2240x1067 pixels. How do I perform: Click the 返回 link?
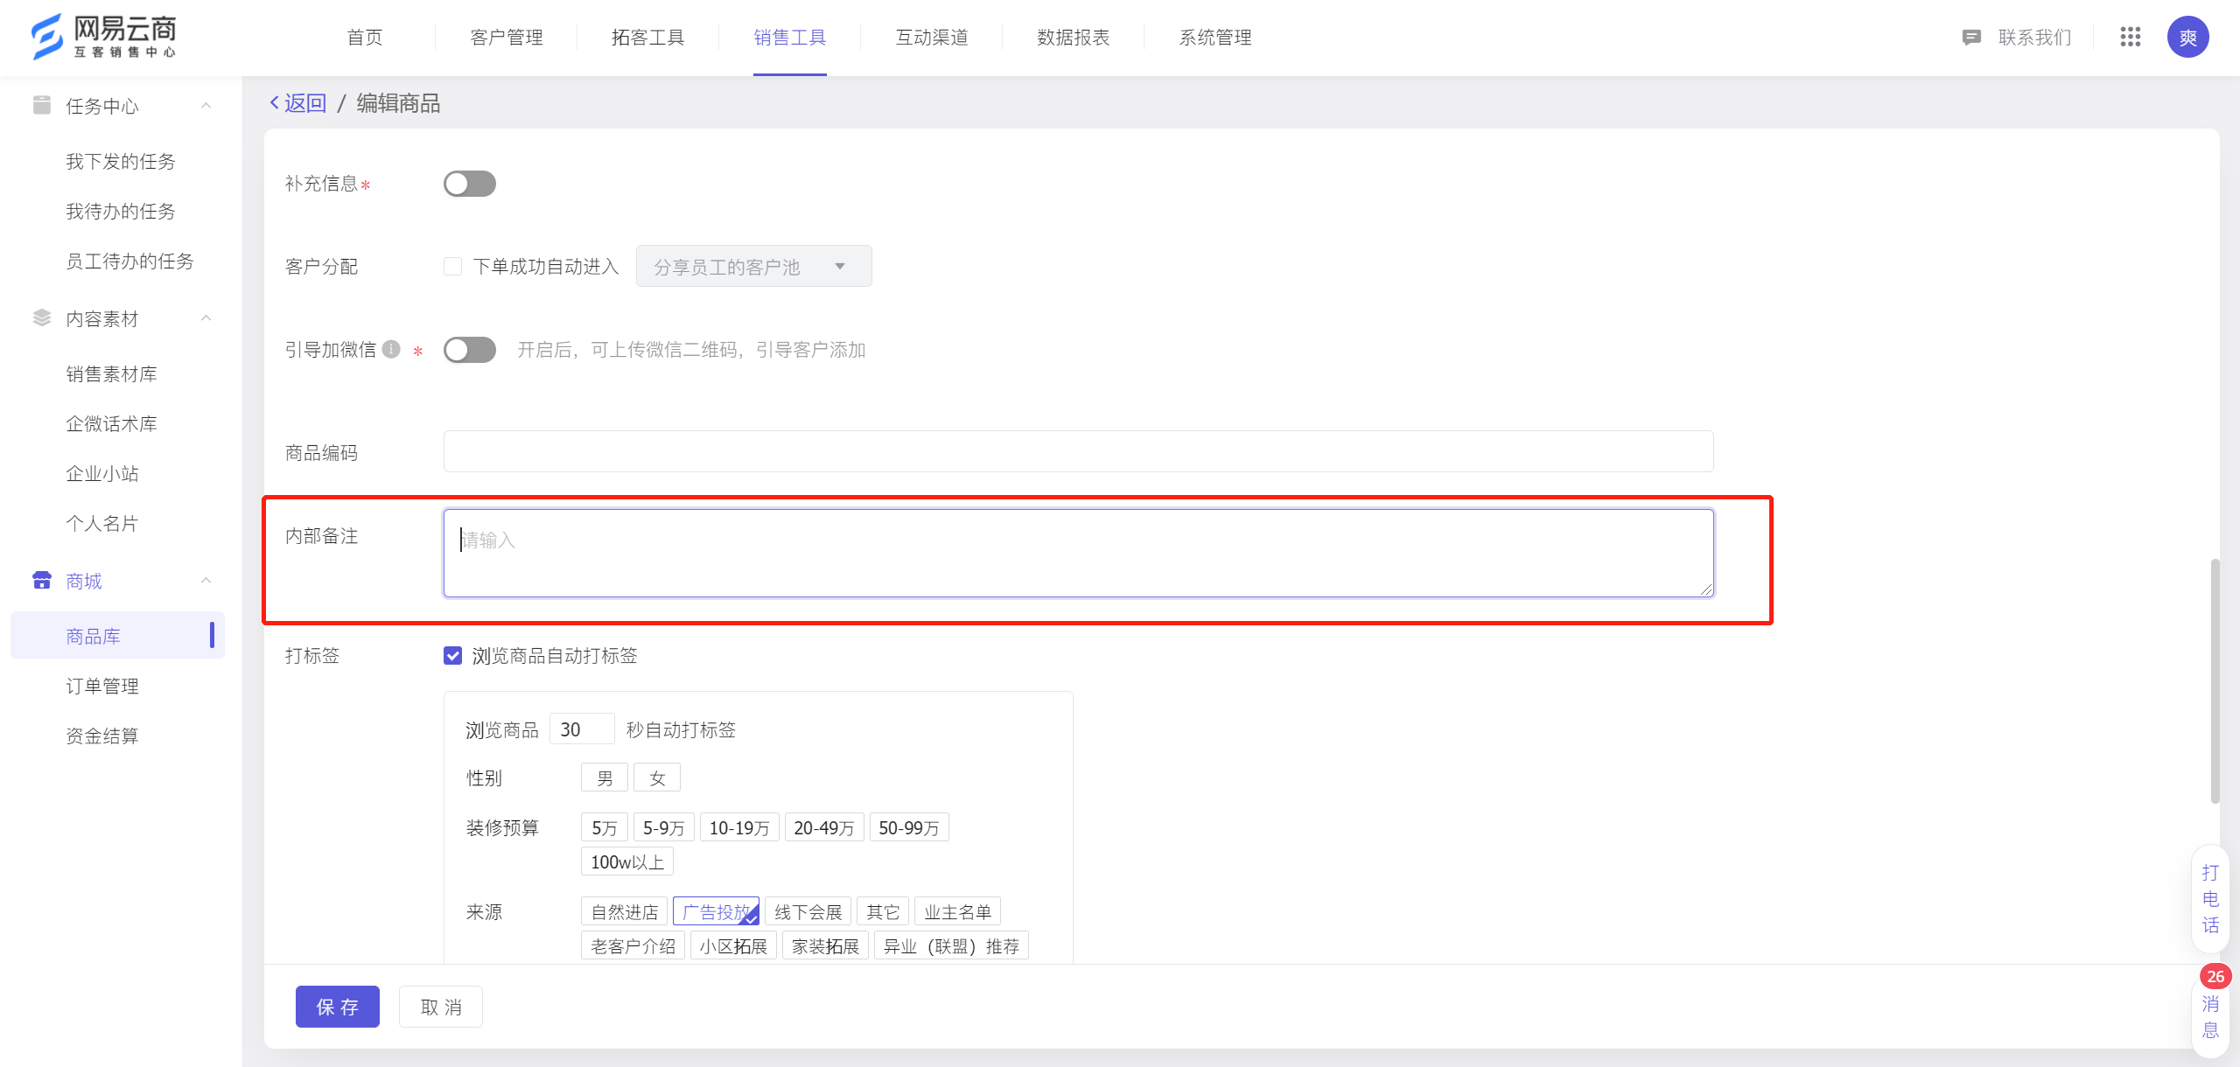[x=305, y=102]
